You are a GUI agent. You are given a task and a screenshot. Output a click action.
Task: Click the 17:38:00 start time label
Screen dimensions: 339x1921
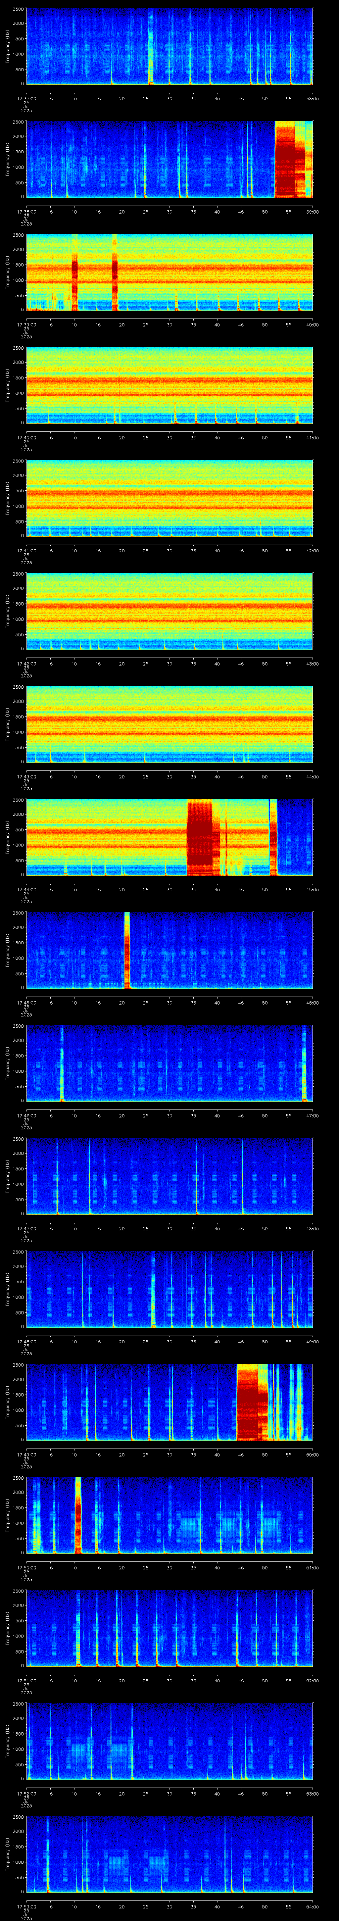click(x=26, y=212)
